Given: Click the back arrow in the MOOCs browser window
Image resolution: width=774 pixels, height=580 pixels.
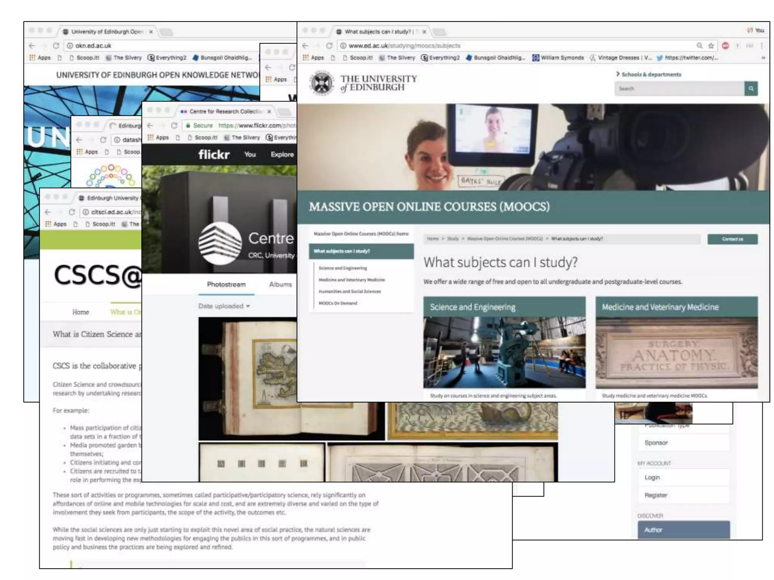Looking at the screenshot, I should (305, 46).
